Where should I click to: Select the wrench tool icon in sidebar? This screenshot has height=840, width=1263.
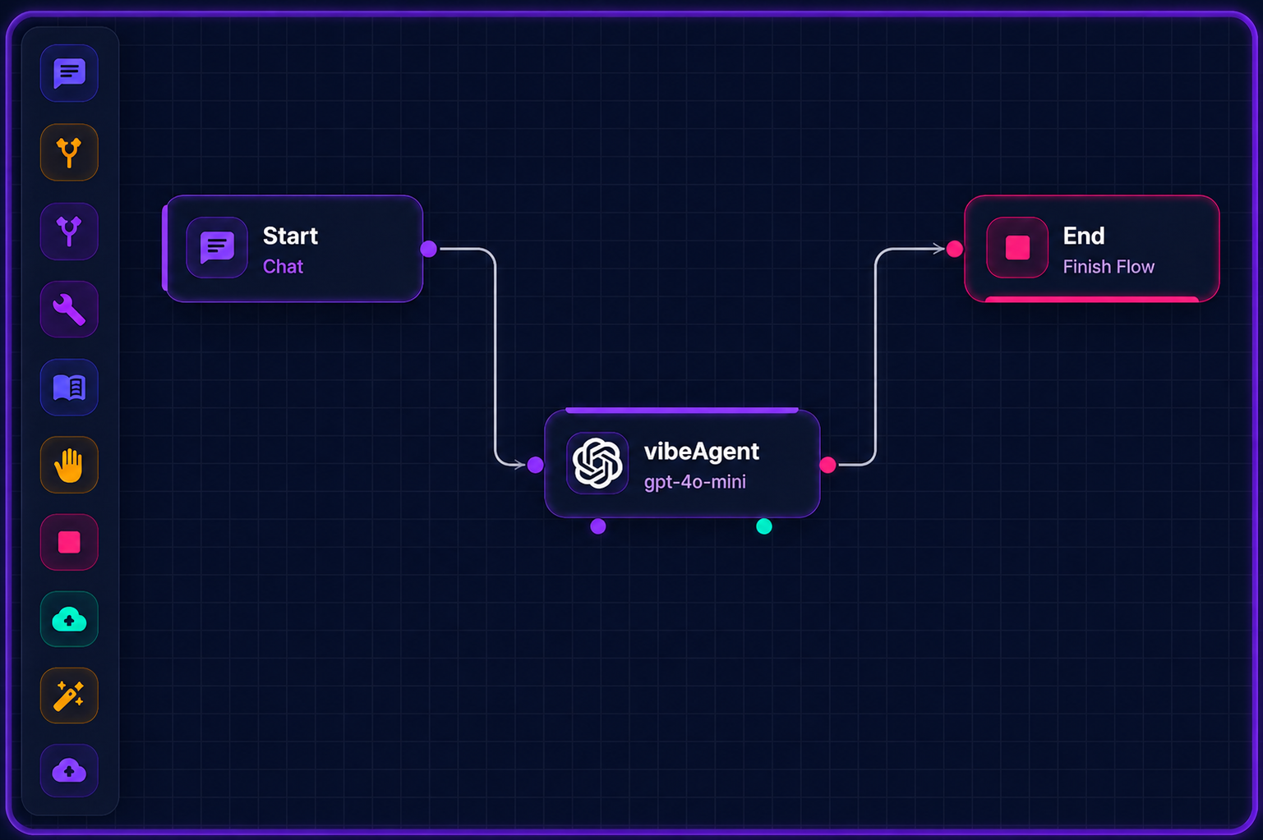click(x=69, y=310)
